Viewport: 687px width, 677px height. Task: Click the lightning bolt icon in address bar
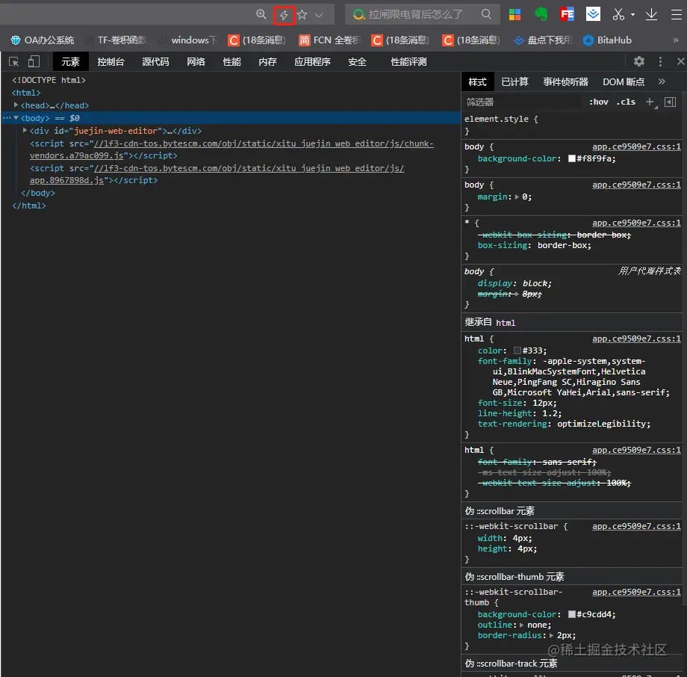[284, 15]
